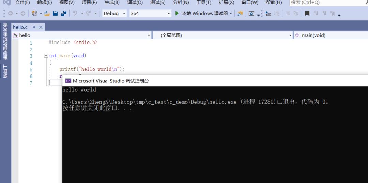Viewport: 368px width, 183px height.
Task: Click the int main(void) line
Action: pyautogui.click(x=67, y=56)
